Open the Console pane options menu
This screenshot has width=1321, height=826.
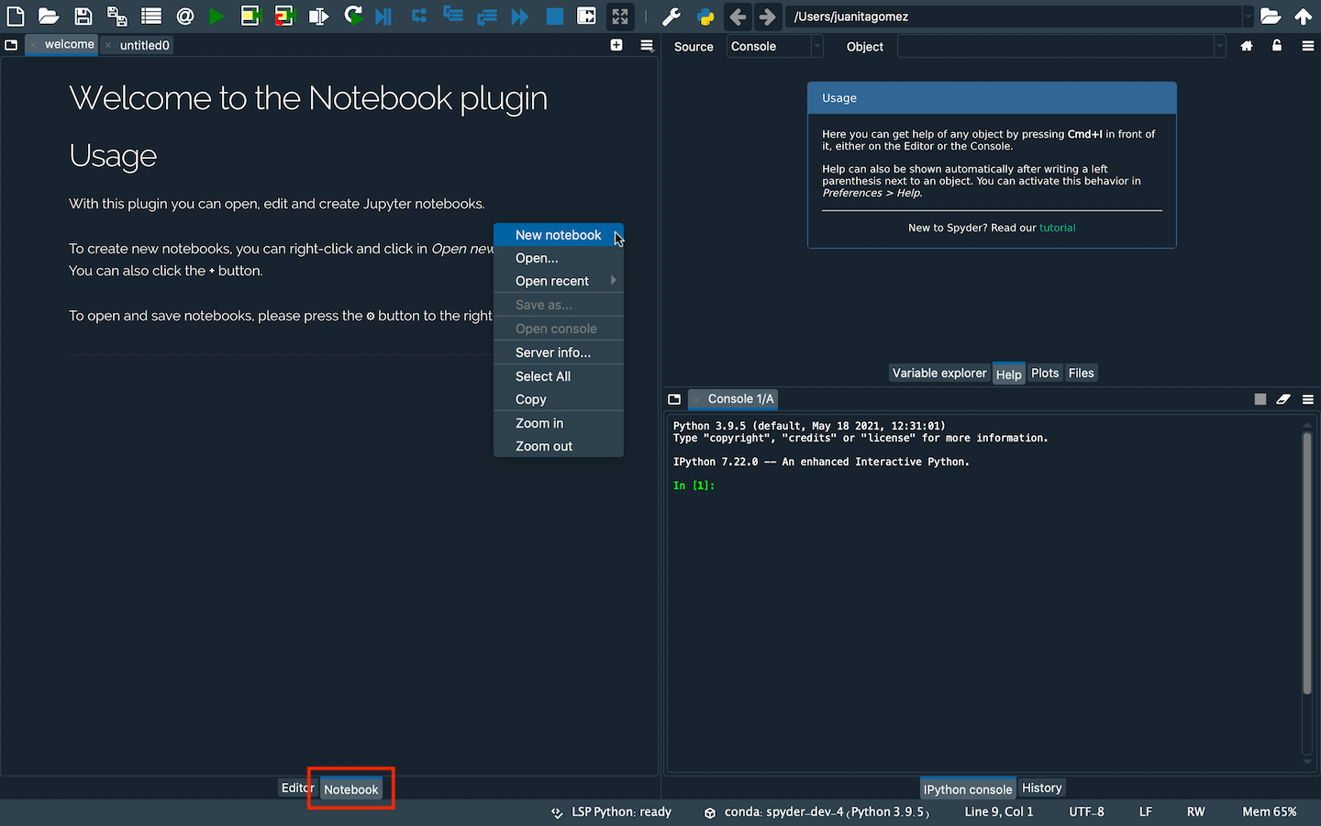tap(1308, 399)
